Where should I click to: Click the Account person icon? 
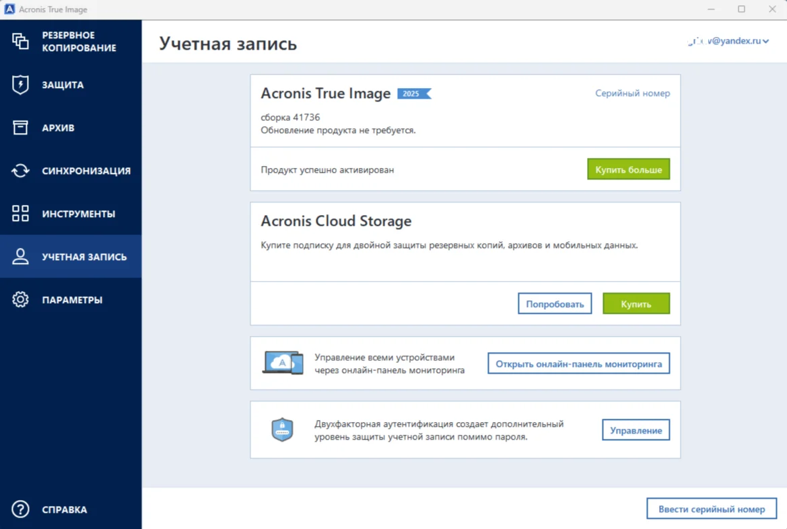click(20, 257)
